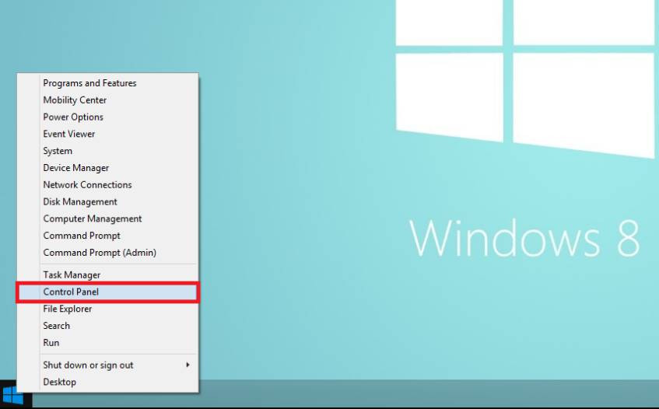659x409 pixels.
Task: Open the Run dialog entry
Action: coord(107,343)
